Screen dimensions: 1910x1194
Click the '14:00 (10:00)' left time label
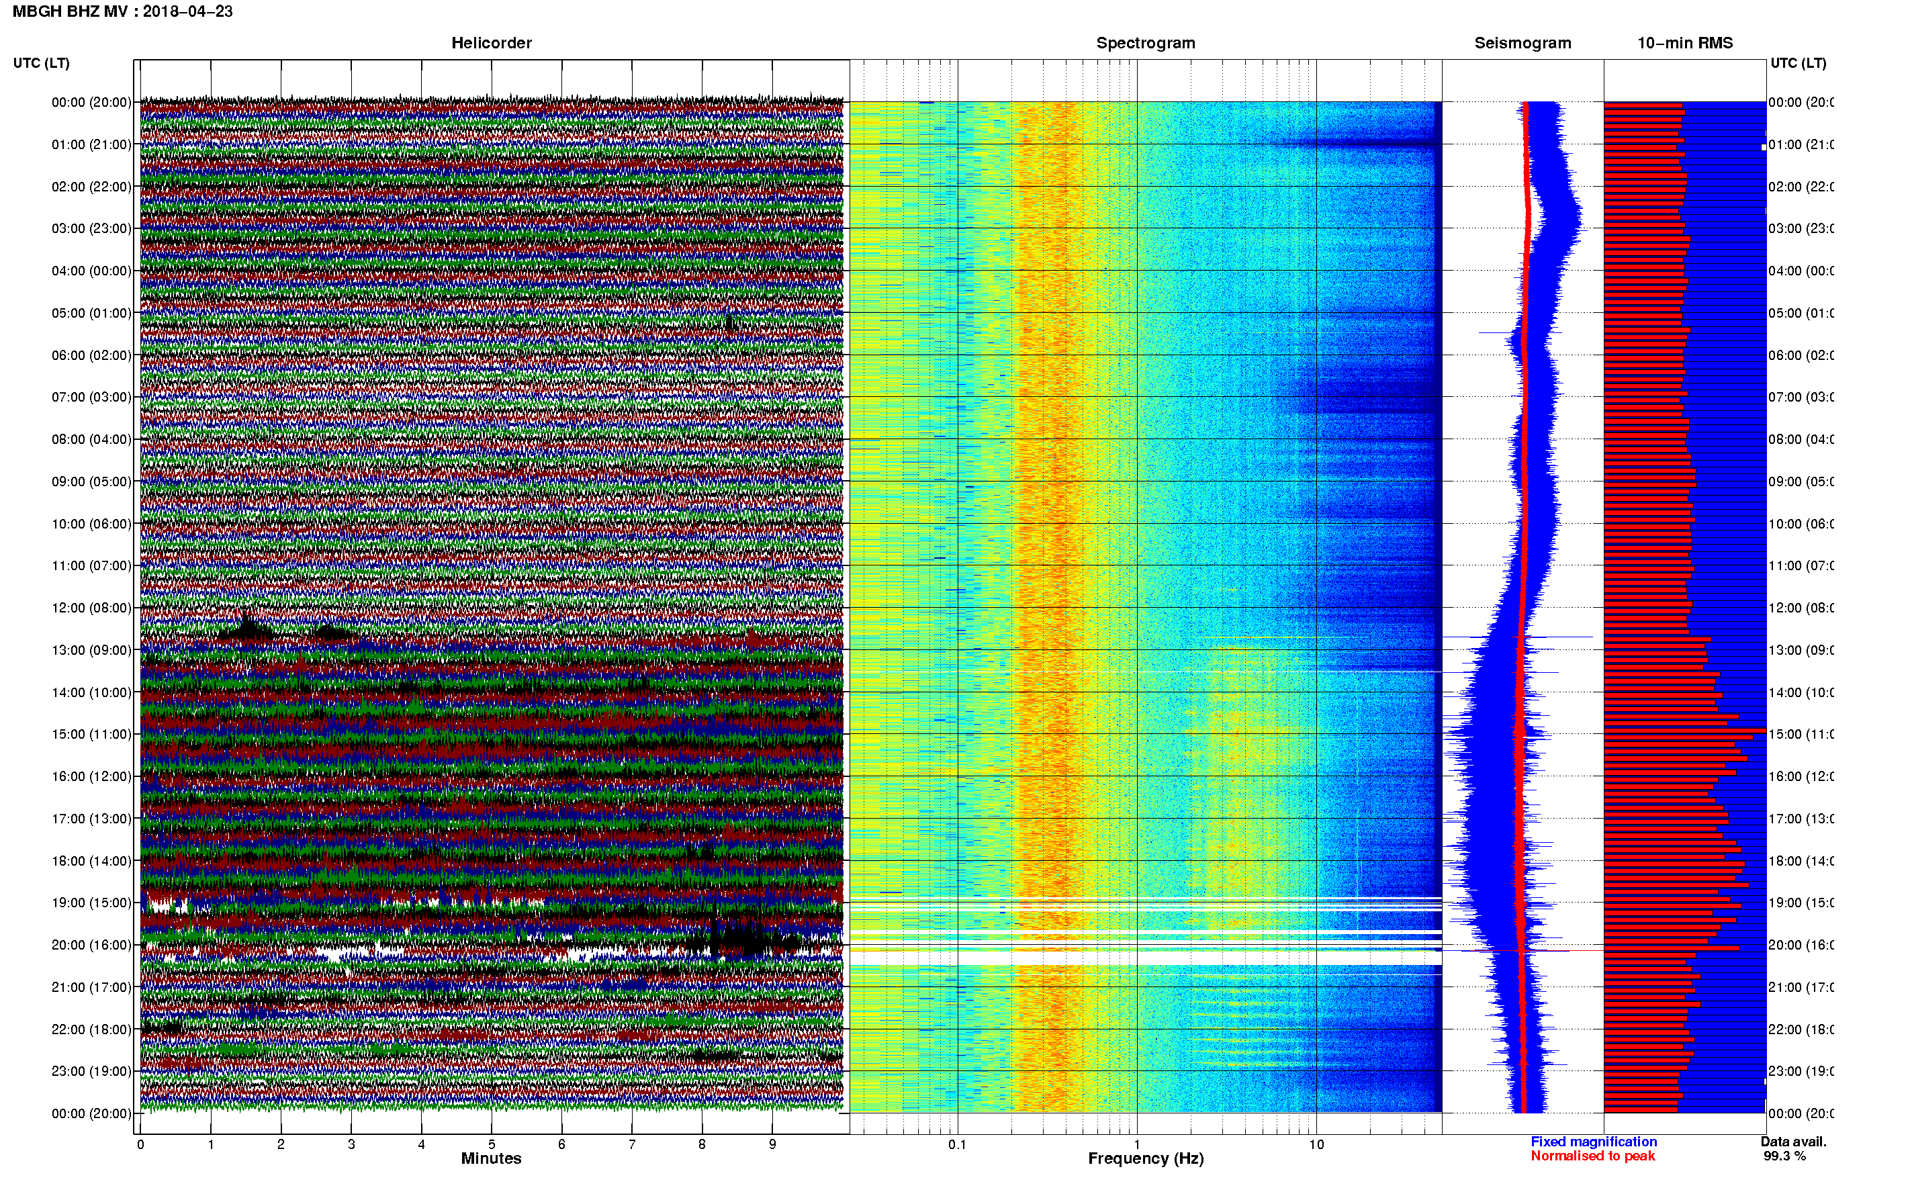pos(91,692)
